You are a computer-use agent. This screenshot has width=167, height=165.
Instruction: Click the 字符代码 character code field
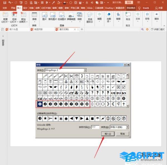[x=95, y=127]
